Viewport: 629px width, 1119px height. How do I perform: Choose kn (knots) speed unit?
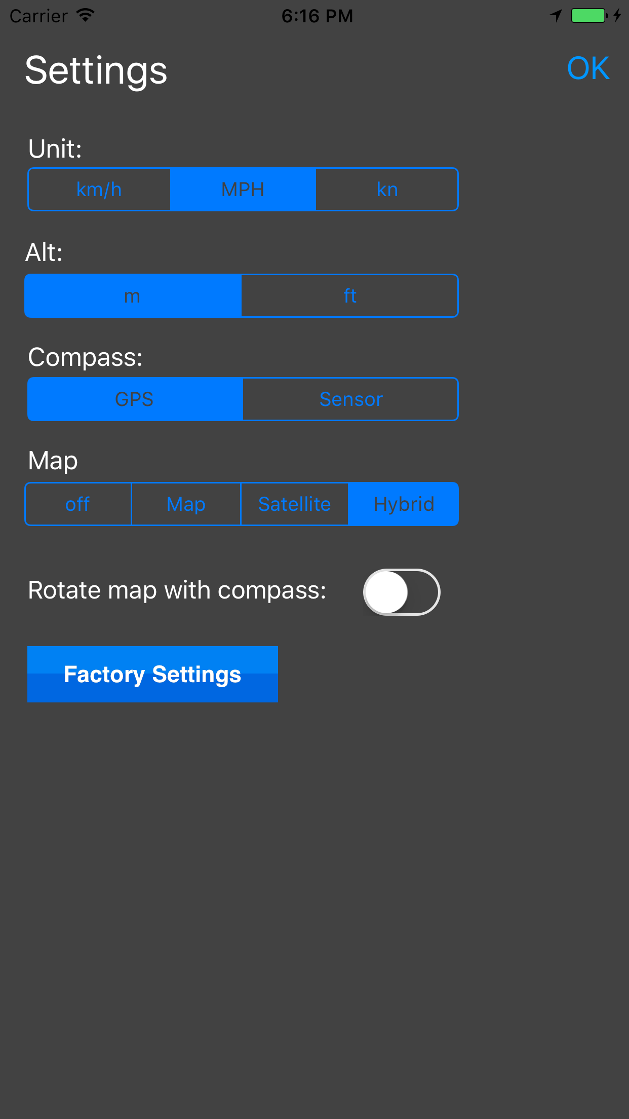point(387,190)
